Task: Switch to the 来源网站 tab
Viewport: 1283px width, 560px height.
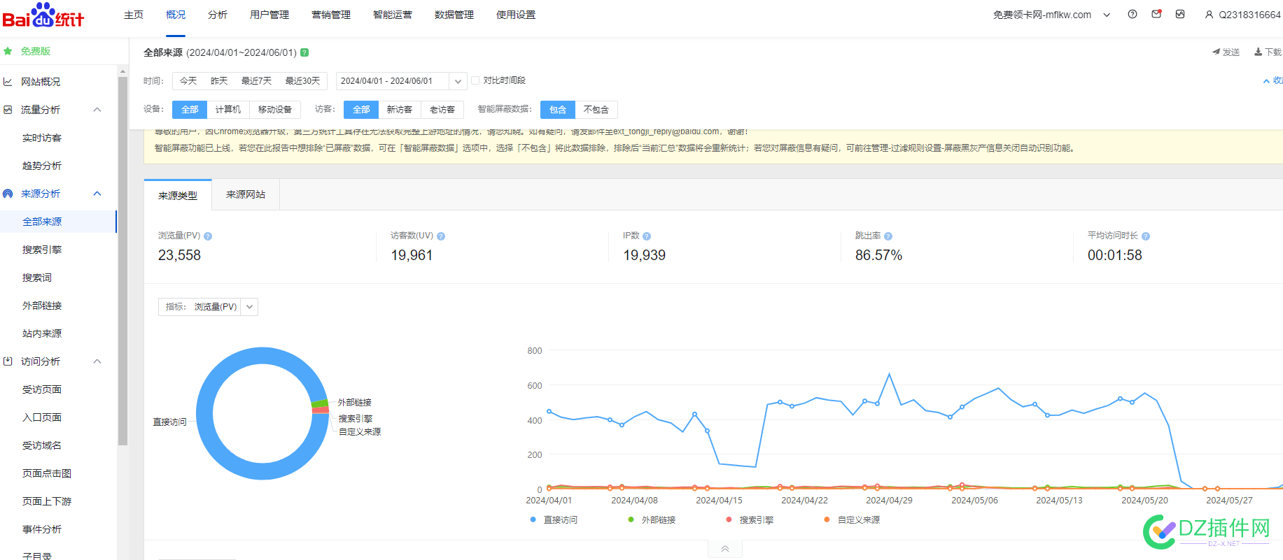Action: click(246, 195)
